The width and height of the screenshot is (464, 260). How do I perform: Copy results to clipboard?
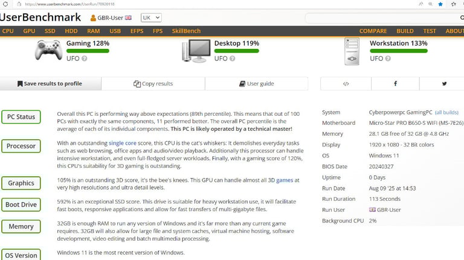tap(153, 84)
